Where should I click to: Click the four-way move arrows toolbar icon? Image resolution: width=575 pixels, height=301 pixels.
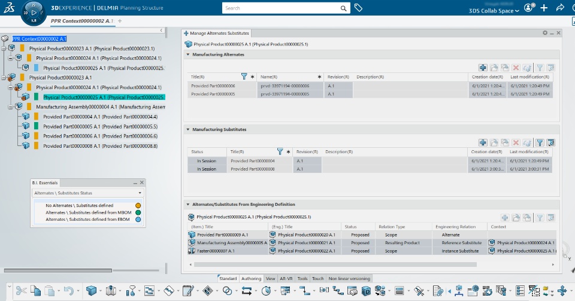coord(562,291)
